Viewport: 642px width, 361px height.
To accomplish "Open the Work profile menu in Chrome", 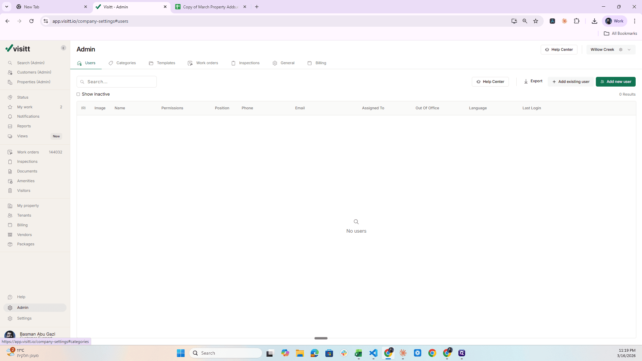I will pyautogui.click(x=614, y=21).
